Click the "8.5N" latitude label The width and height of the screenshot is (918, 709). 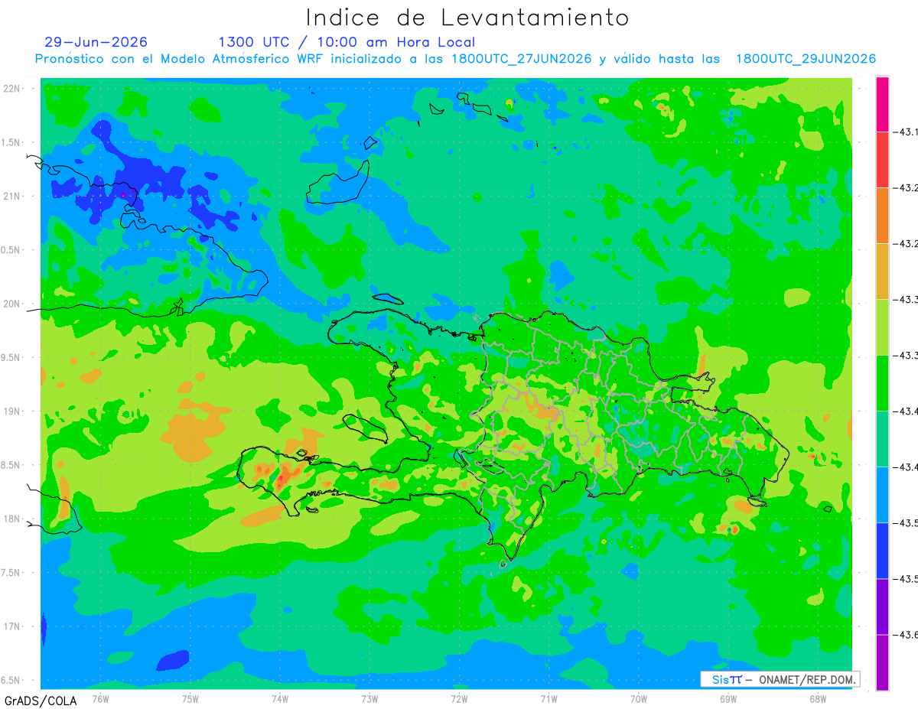pyautogui.click(x=11, y=465)
